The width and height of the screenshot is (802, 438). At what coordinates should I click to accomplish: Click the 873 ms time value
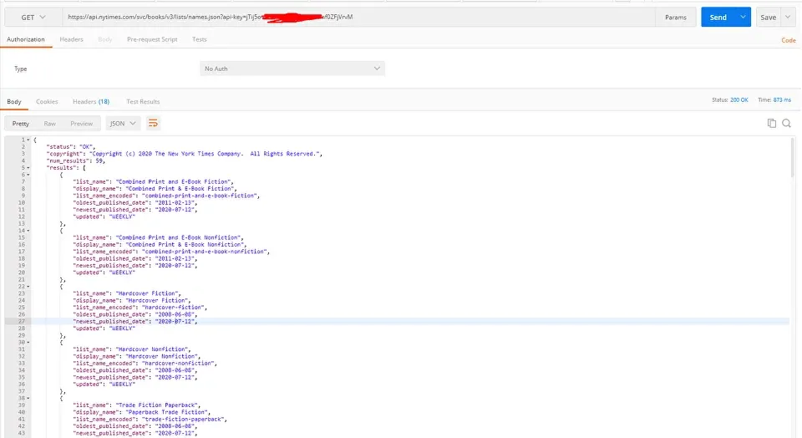tap(782, 99)
